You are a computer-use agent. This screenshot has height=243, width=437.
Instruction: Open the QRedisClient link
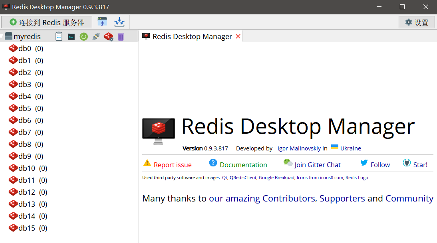[243, 178]
